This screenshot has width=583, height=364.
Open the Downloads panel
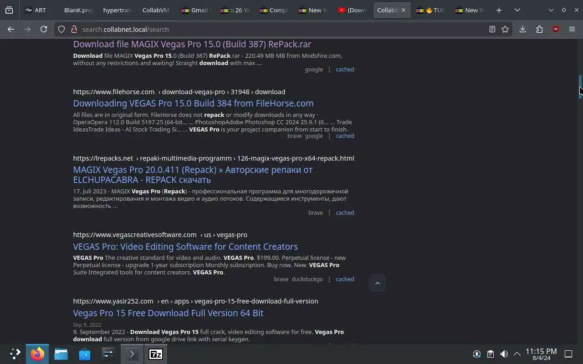522,29
